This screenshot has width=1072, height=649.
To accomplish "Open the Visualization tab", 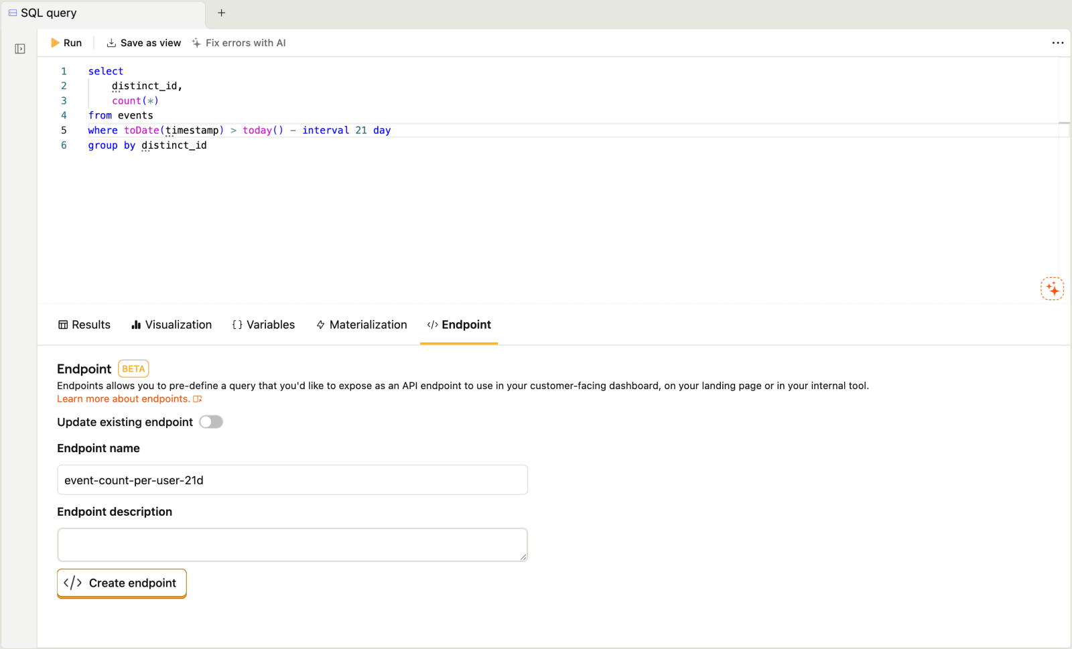I will coord(172,325).
